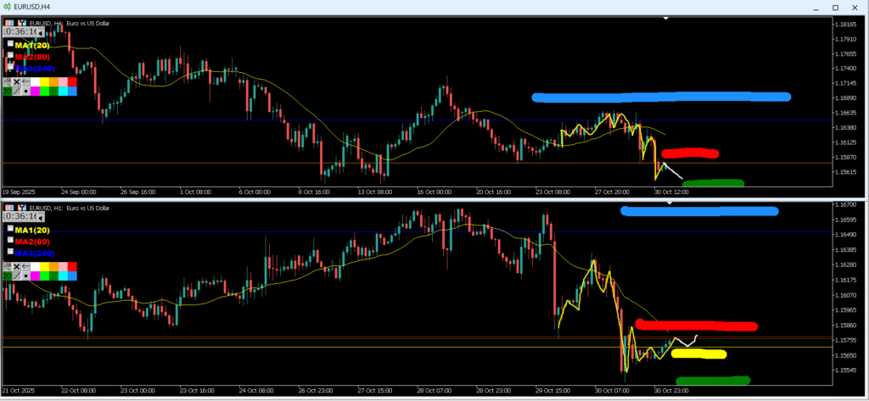Enable MA1(20) checkbox in the H4 chart
The width and height of the screenshot is (869, 401).
pos(10,44)
